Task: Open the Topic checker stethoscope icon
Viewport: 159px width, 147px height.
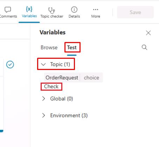Action: [51, 10]
